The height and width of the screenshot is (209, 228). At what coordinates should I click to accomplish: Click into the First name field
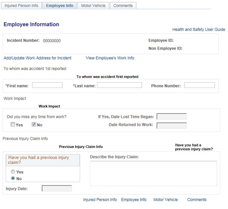[47, 86]
